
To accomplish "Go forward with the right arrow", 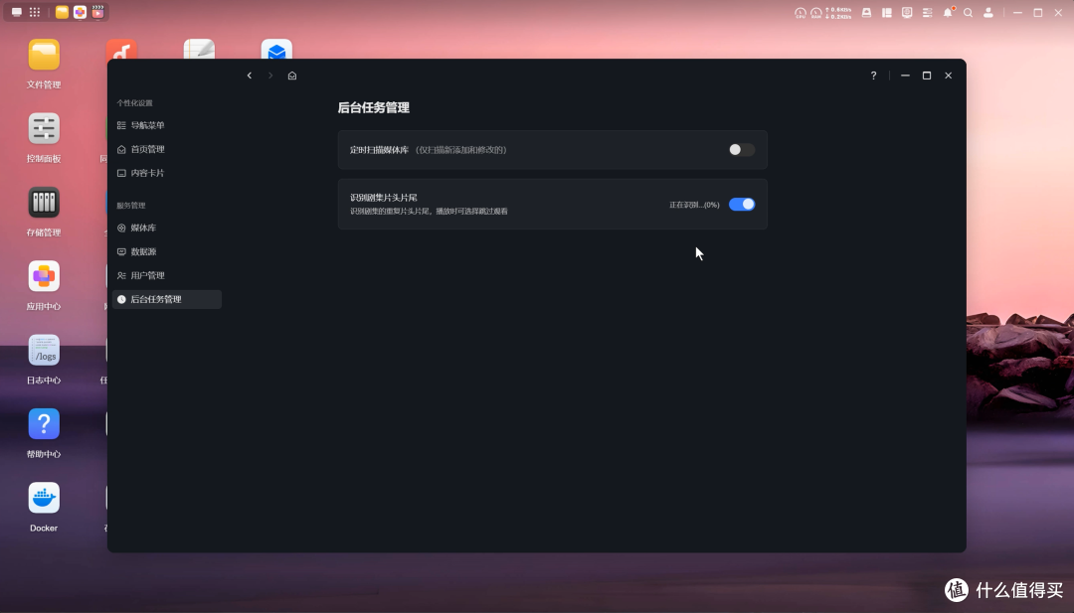I will (x=270, y=76).
